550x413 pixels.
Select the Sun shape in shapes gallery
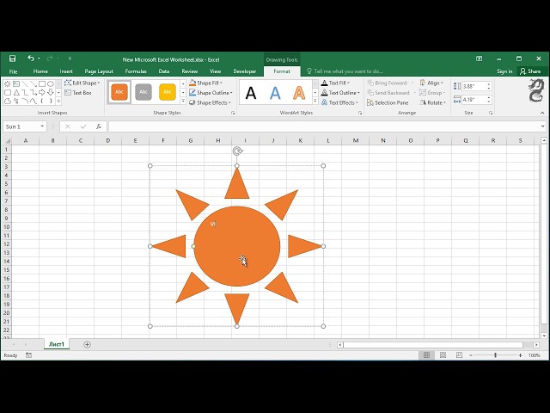coord(8,84)
